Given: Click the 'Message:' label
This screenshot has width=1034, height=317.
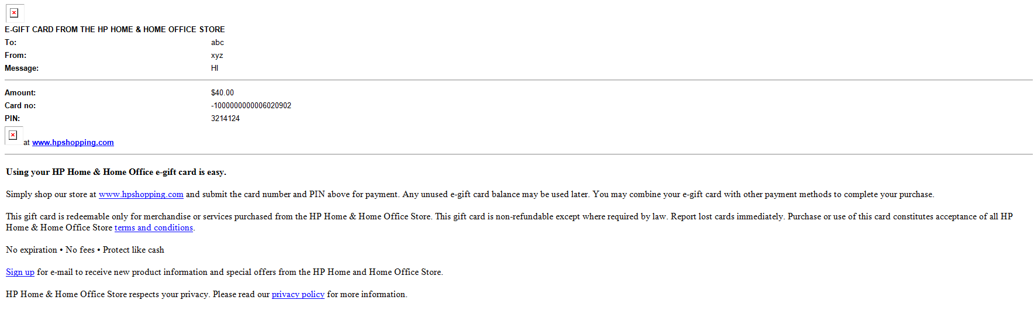Looking at the screenshot, I should (x=22, y=68).
